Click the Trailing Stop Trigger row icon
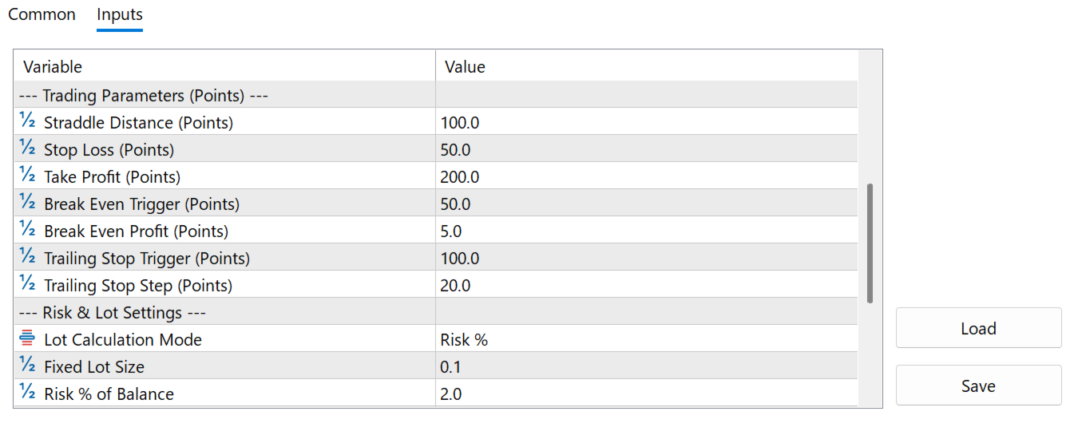This screenshot has width=1074, height=435. [x=27, y=258]
